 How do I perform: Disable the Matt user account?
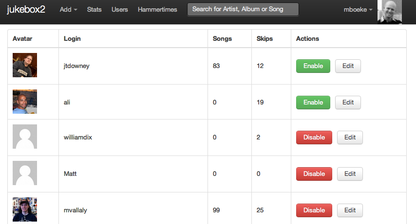tap(314, 174)
